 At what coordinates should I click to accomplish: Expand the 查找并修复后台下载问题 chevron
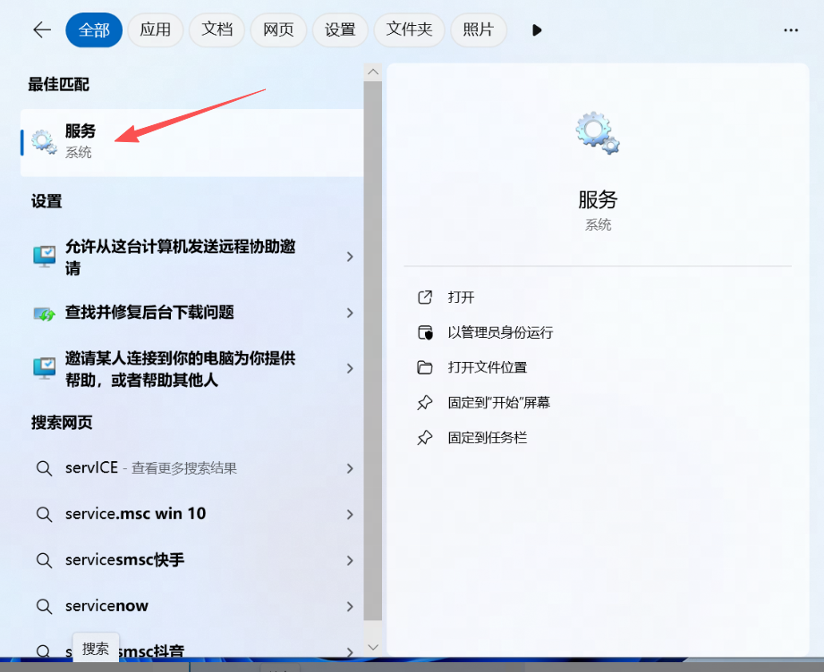tap(350, 313)
